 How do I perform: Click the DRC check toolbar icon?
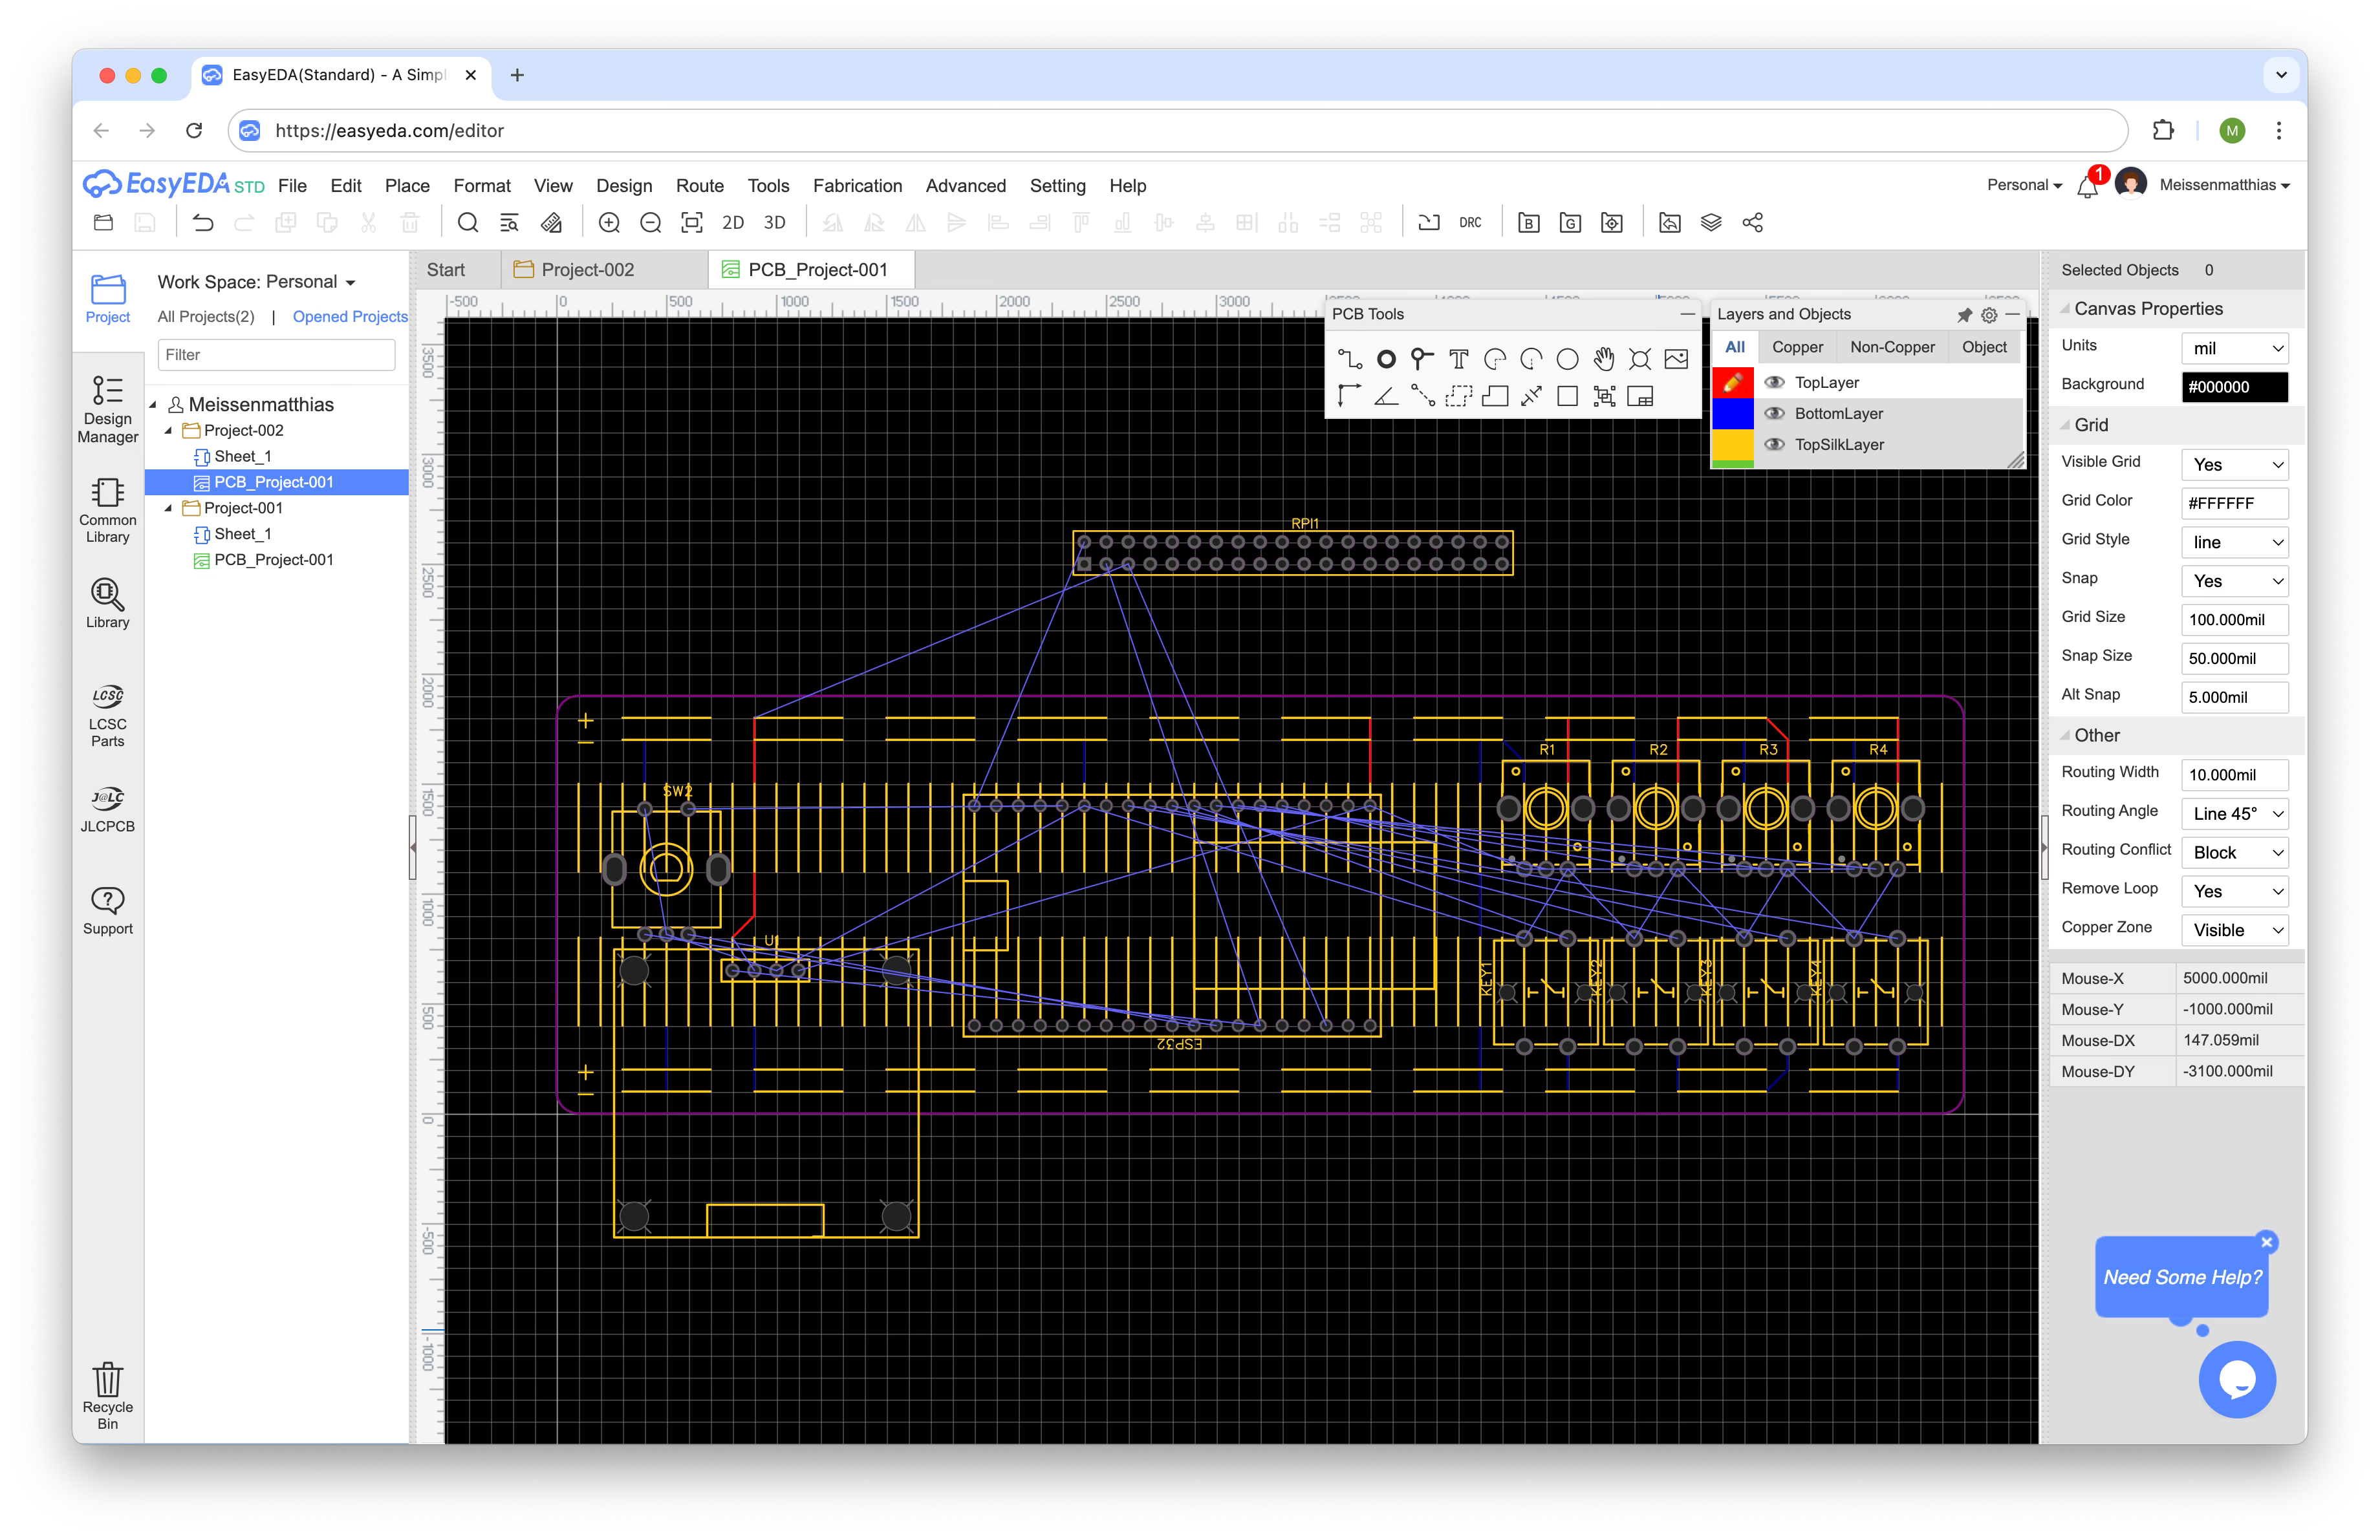point(1469,223)
